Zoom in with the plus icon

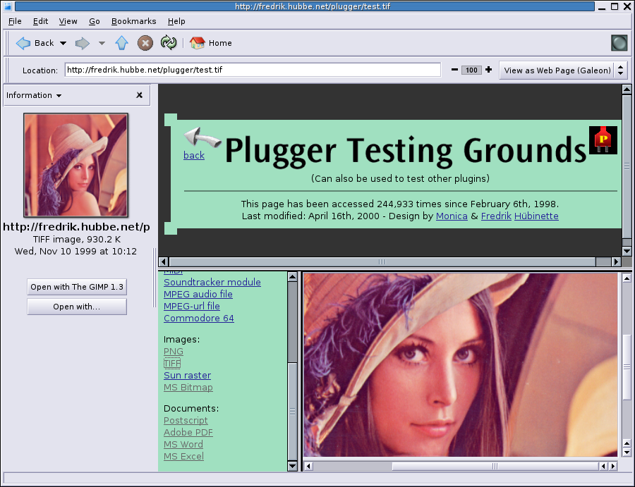coord(488,70)
